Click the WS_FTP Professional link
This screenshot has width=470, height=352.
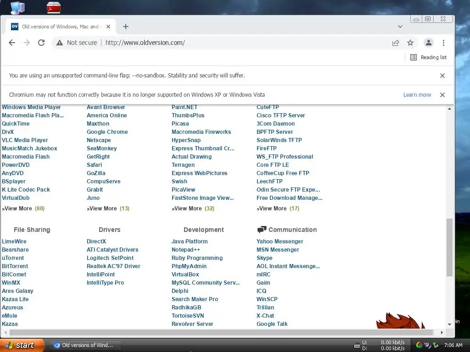pos(285,157)
